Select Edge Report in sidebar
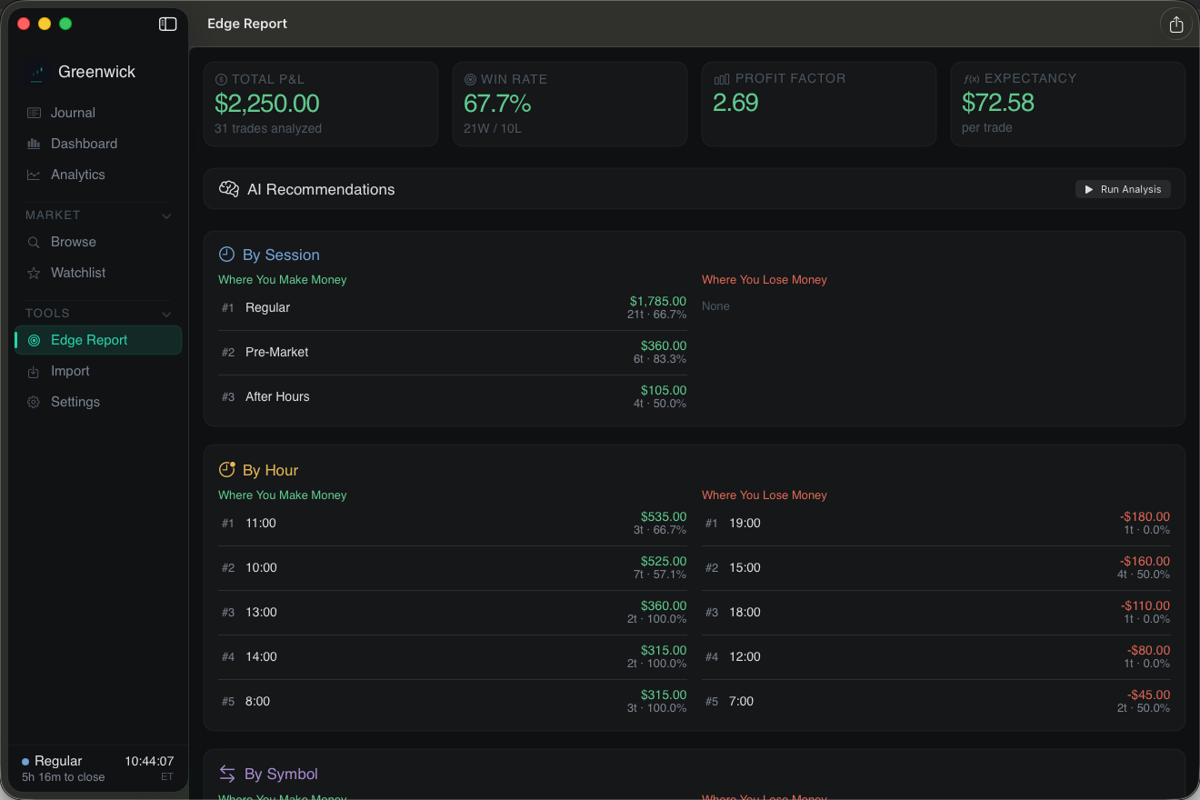The height and width of the screenshot is (800, 1200). point(98,340)
